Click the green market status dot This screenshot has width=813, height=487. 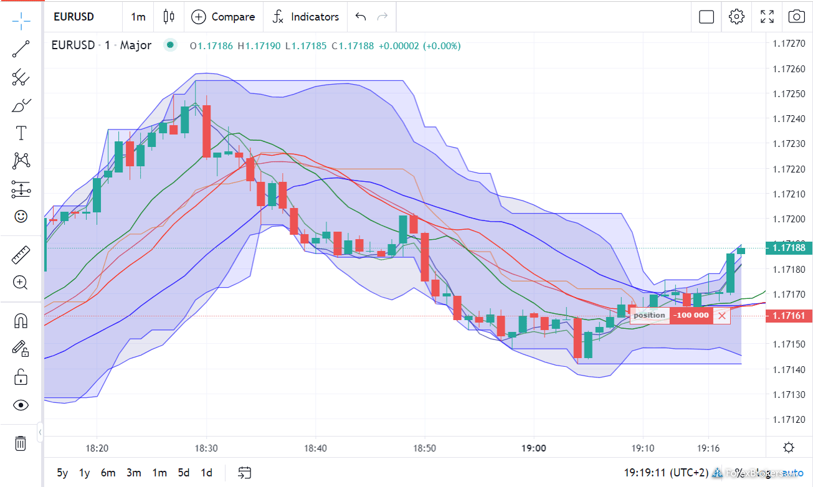point(170,45)
